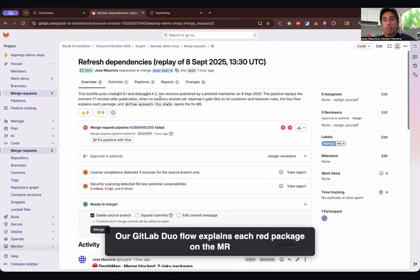Viewport: 420px width, 280px height.
Task: Remove the depmap red label
Action: pos(343,143)
